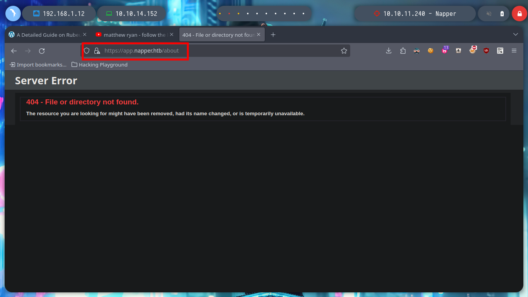
Task: Click the battery status icon
Action: click(x=502, y=14)
